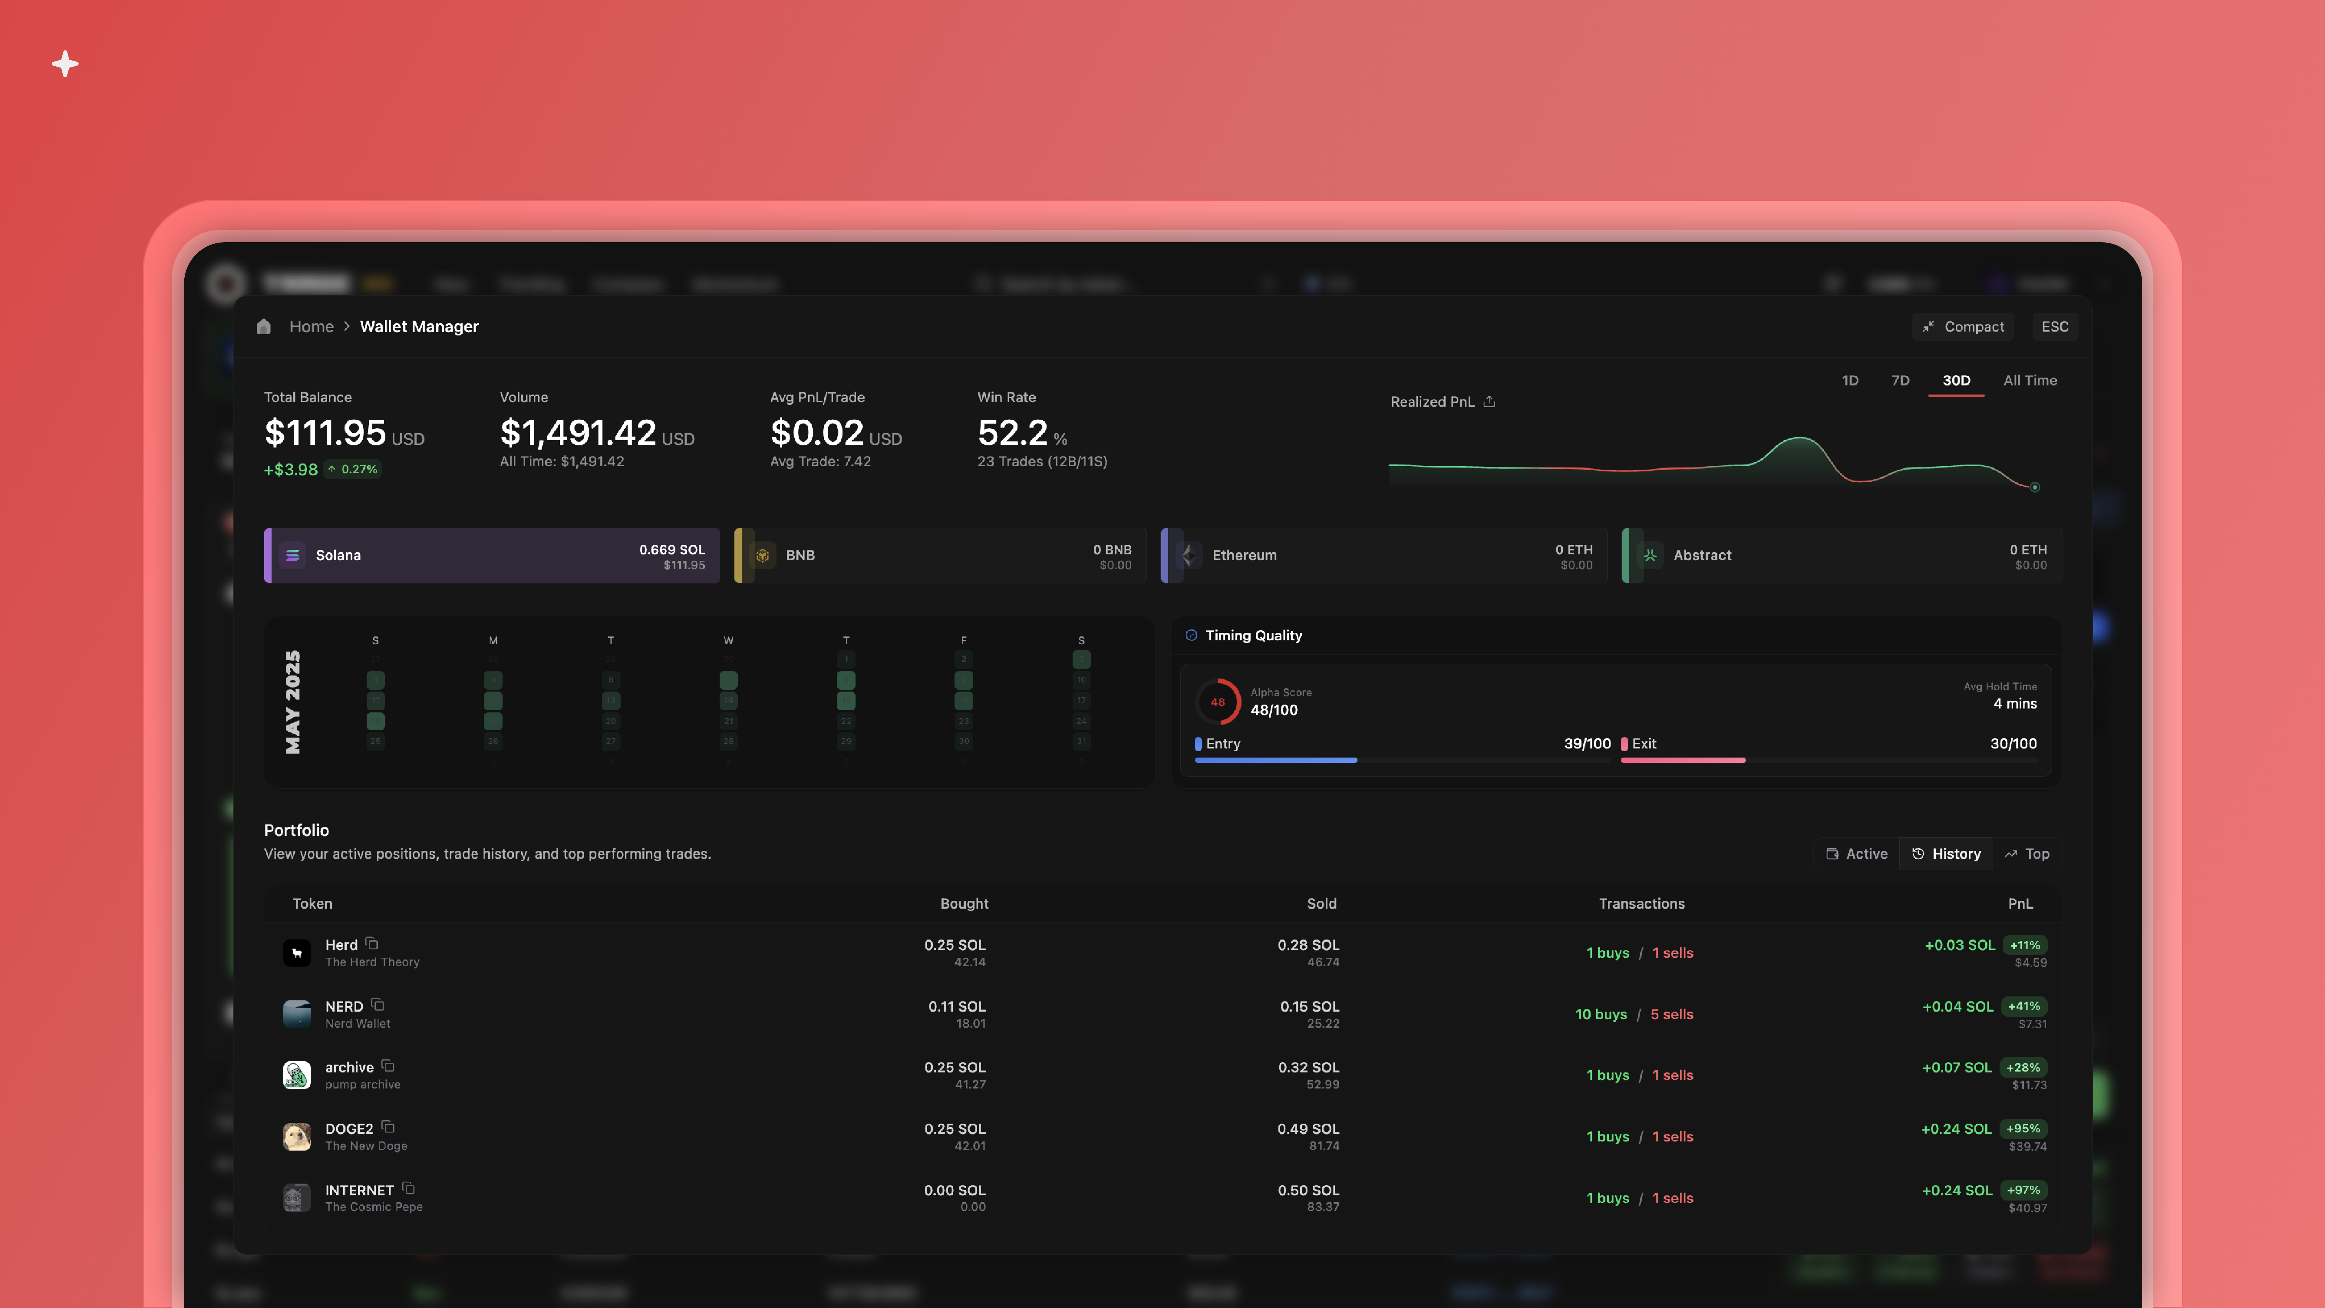The image size is (2325, 1308).
Task: Click the copy icon next to archive
Action: (x=388, y=1066)
